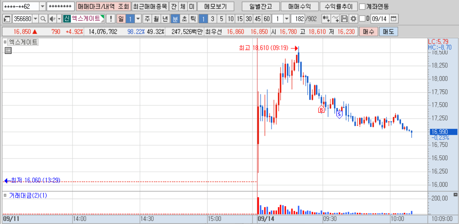The width and height of the screenshot is (459, 224).
Task: Click the 잔 balance button
Action: tap(174, 6)
